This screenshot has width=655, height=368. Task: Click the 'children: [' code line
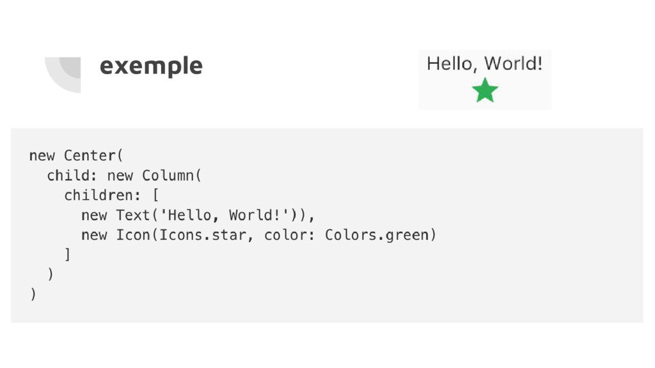tap(111, 195)
